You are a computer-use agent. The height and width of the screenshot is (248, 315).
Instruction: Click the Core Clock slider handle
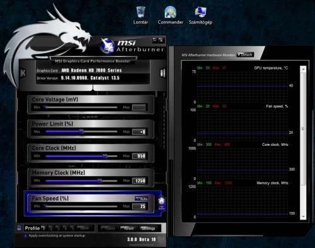click(105, 156)
